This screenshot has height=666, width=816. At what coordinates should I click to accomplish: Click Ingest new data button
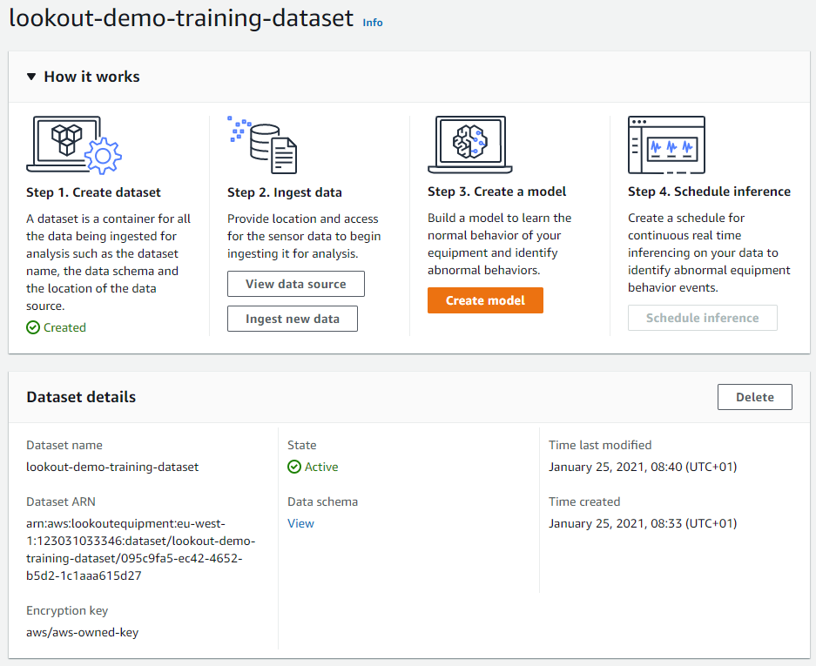click(293, 319)
